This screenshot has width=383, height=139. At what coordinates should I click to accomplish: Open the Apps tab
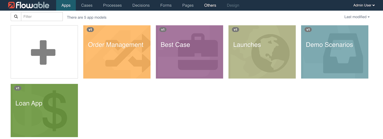[66, 5]
